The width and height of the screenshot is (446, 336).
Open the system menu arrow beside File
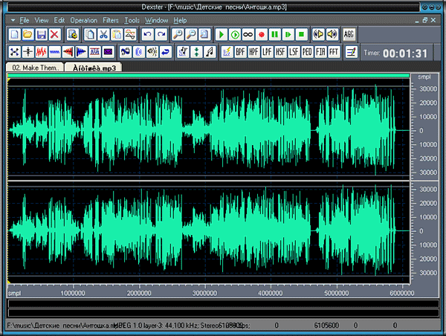tap(13, 19)
